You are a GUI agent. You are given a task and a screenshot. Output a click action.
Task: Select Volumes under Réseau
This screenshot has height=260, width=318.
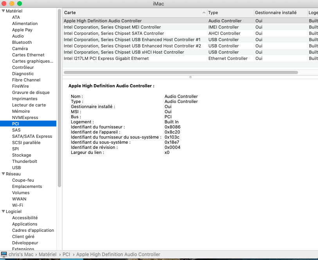[x=21, y=193]
